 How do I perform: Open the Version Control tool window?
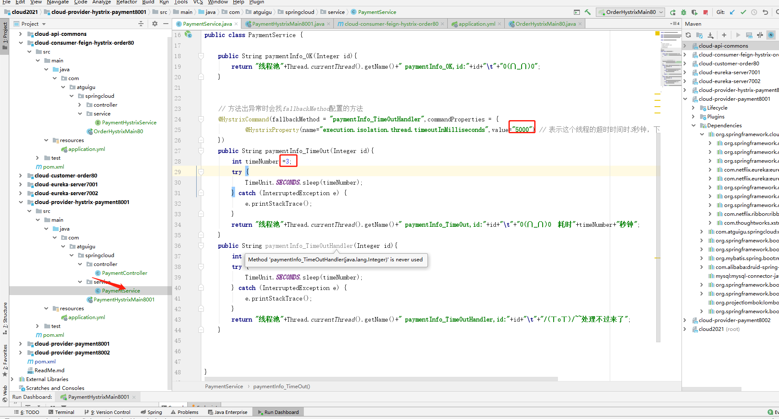tap(107, 412)
